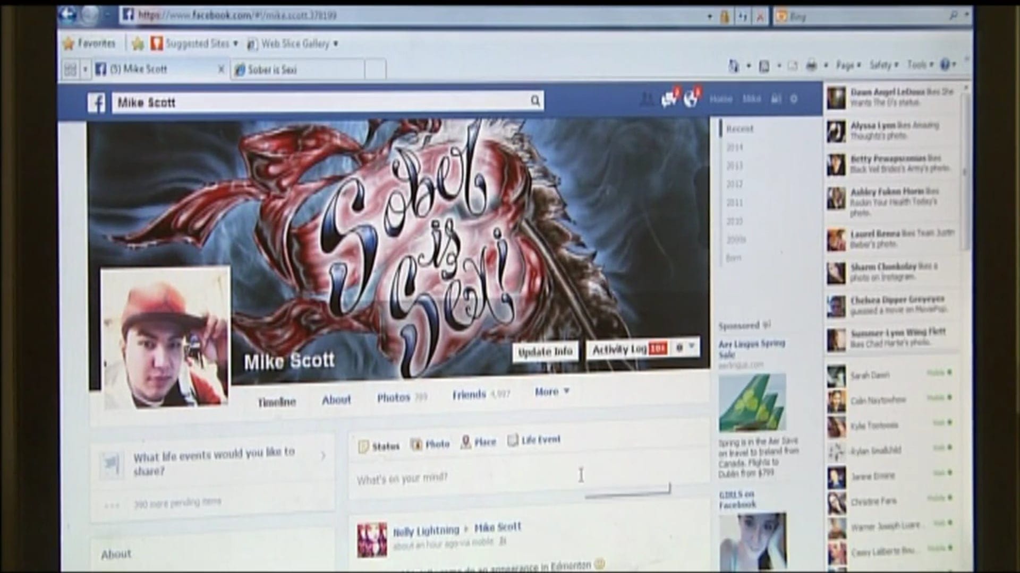Image resolution: width=1020 pixels, height=573 pixels.
Task: Expand the Web Slice Gallery dropdown
Action: (x=335, y=44)
